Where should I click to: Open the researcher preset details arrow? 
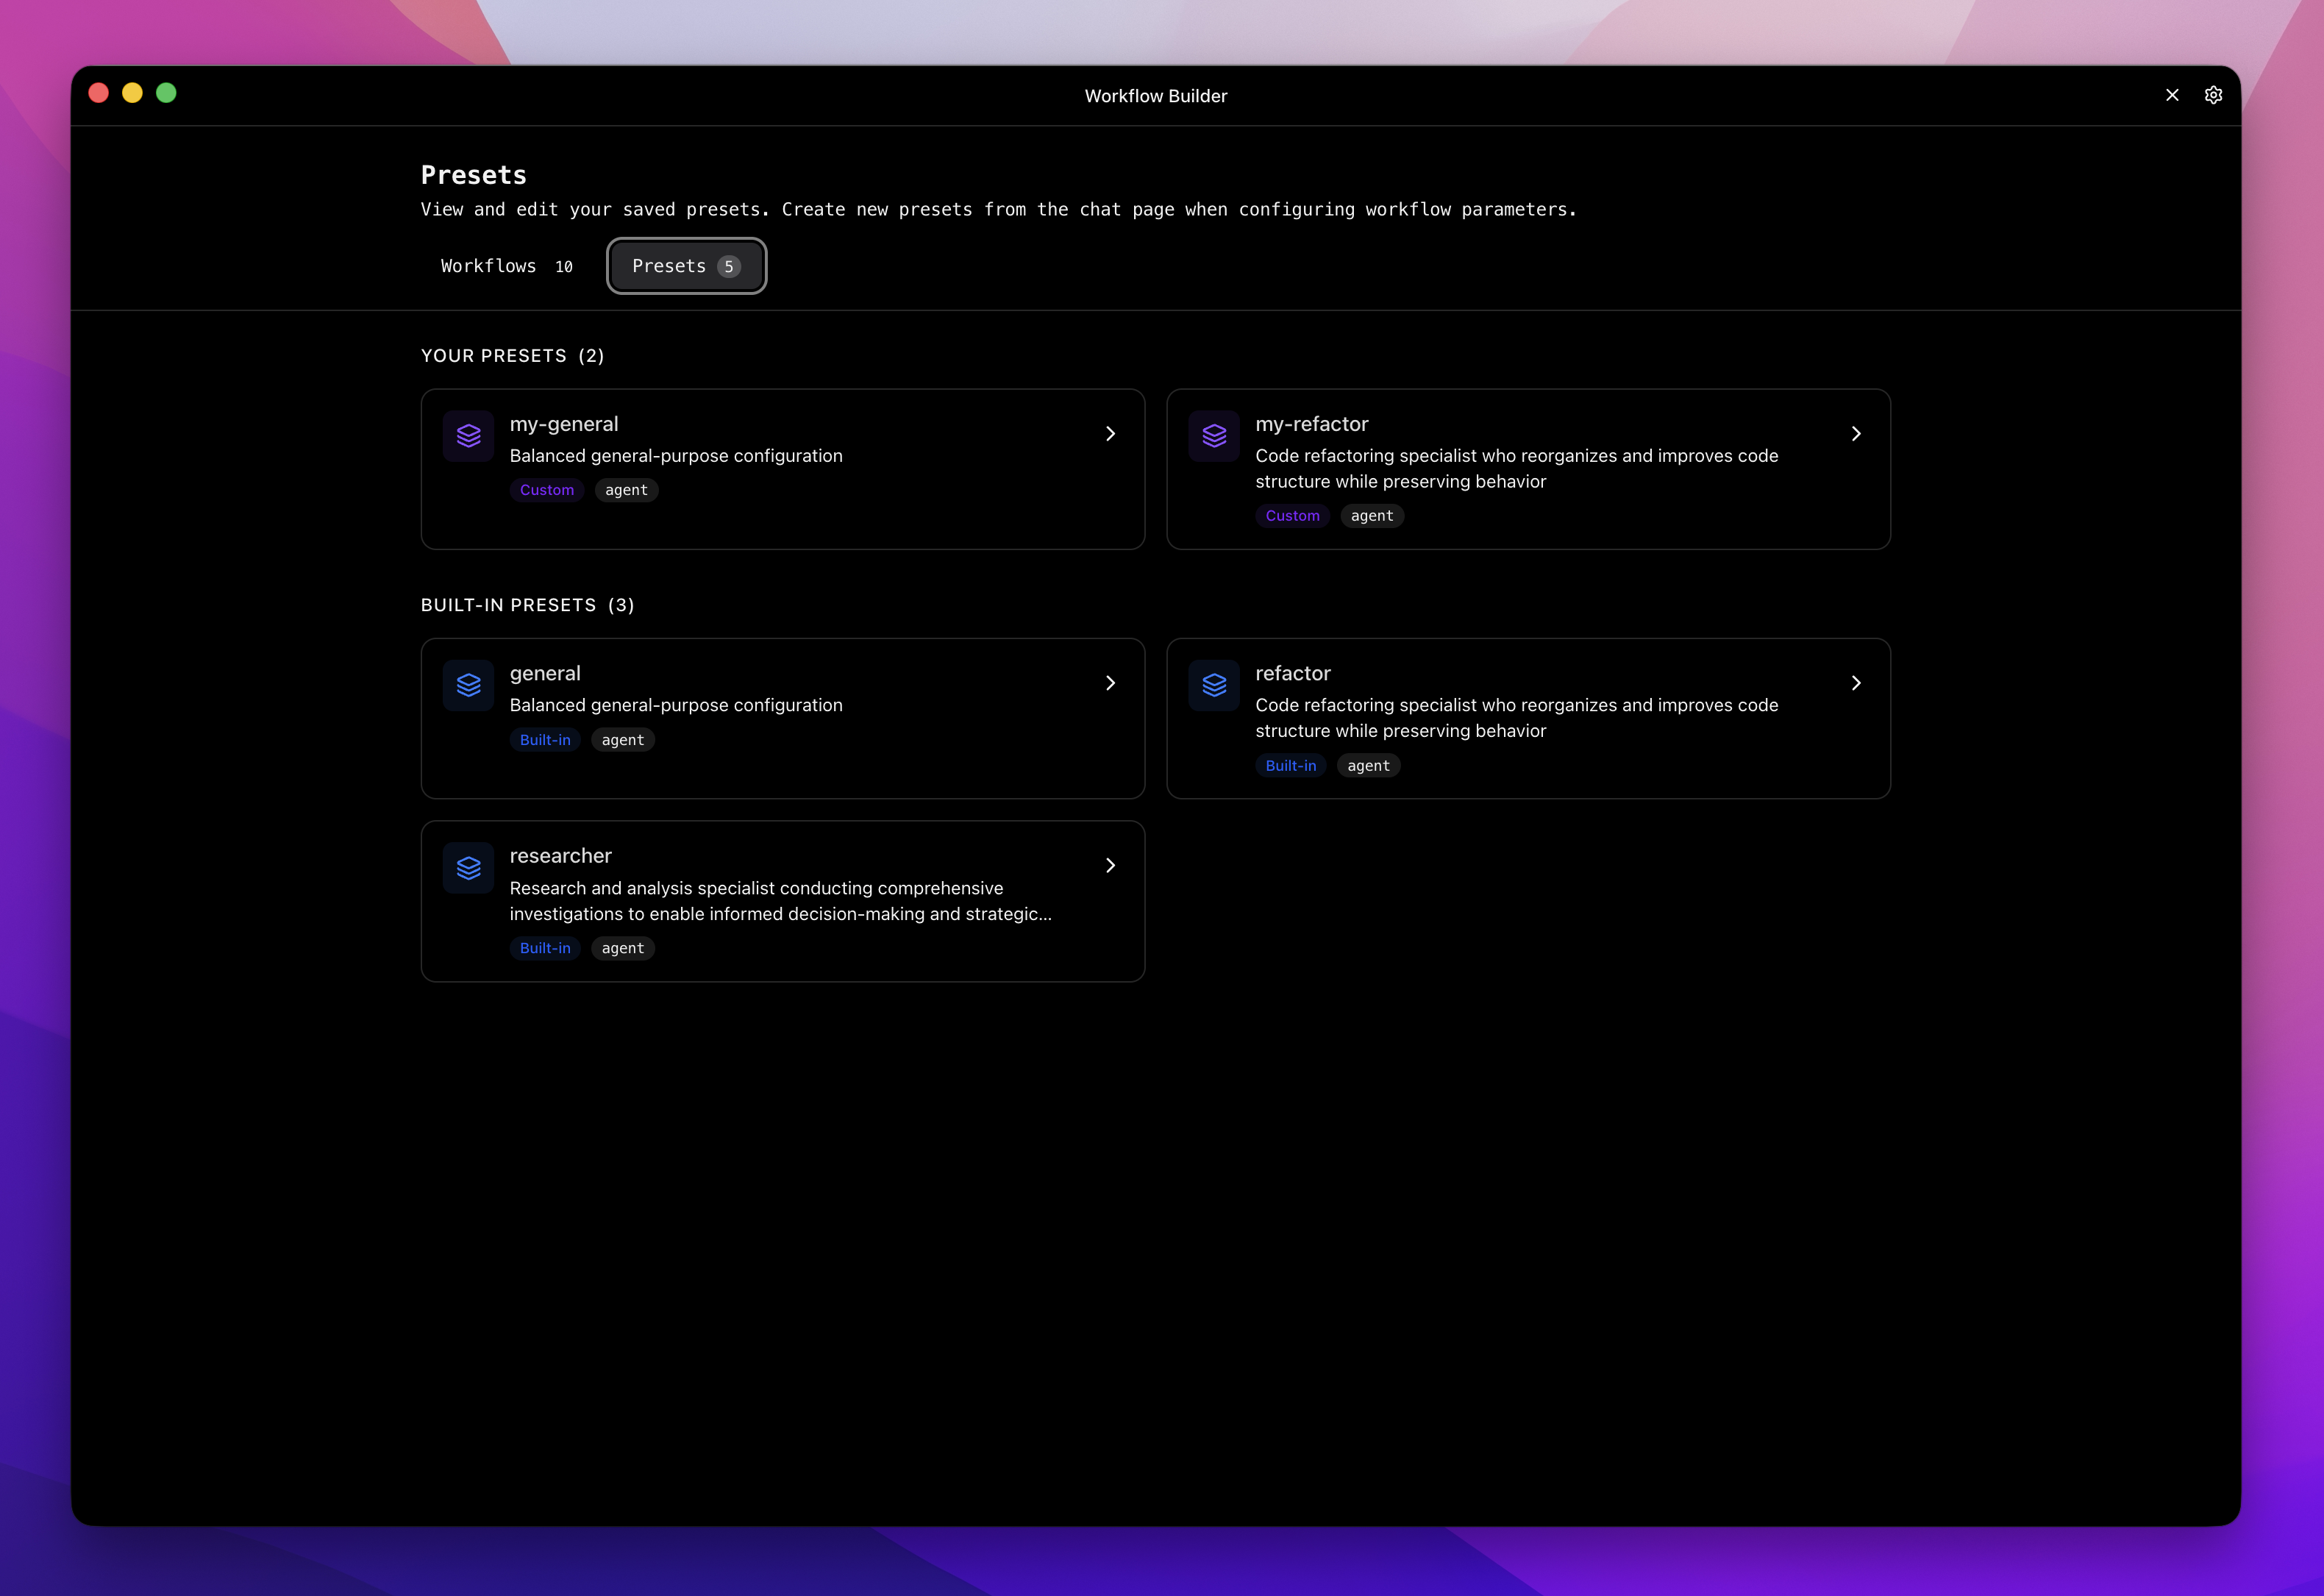point(1110,865)
